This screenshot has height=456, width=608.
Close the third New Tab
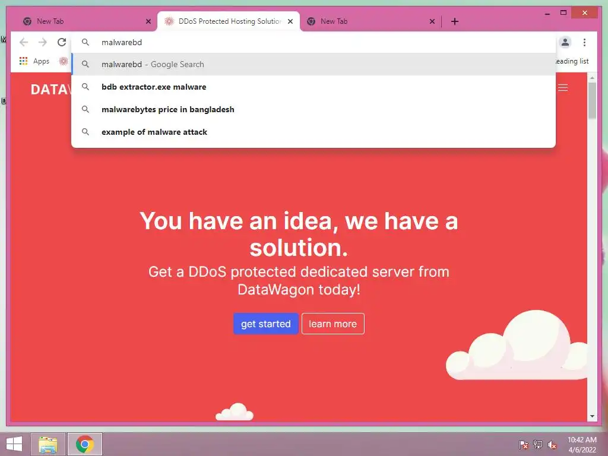(432, 21)
